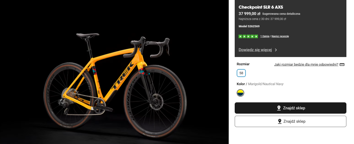Image resolution: width=354 pixels, height=144 pixels.
Task: Open the 1 Opinie reviews link
Action: pyautogui.click(x=265, y=36)
